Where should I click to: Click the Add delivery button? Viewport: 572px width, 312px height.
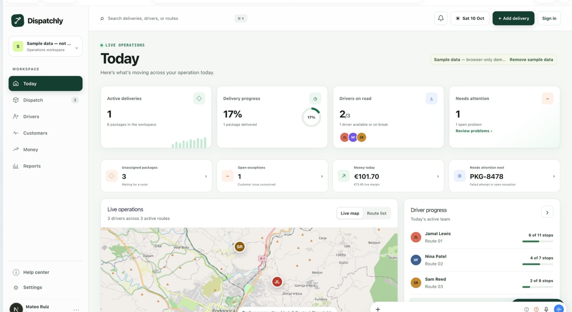[514, 18]
